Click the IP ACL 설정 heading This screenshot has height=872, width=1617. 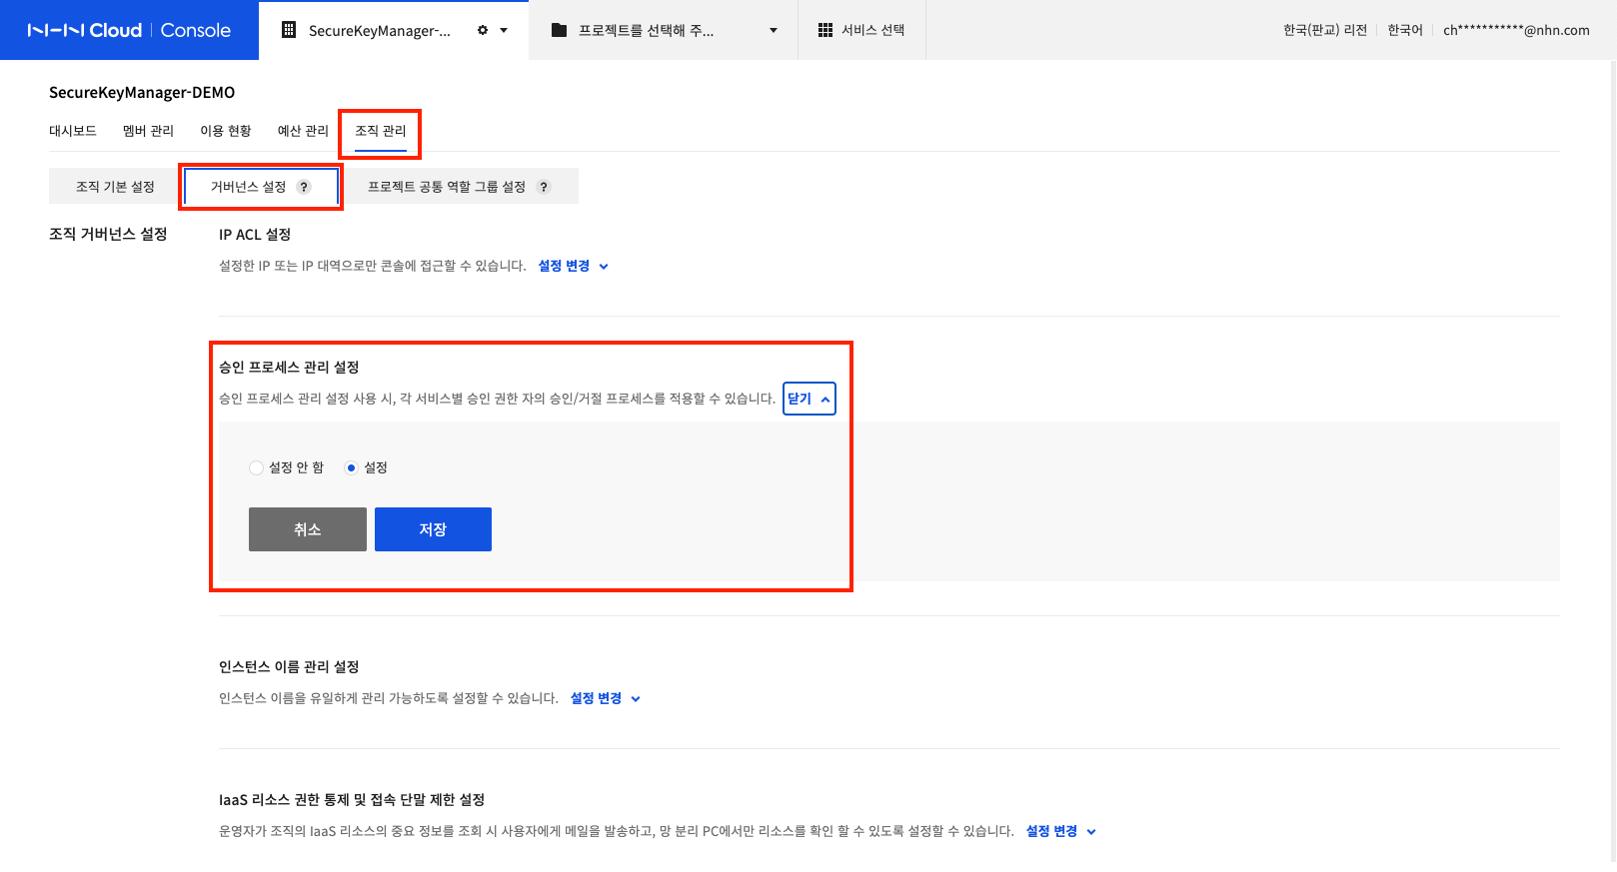click(255, 234)
